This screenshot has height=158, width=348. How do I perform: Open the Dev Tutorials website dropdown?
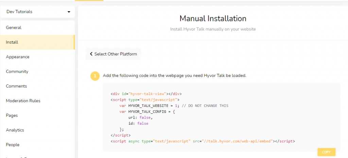tap(37, 12)
